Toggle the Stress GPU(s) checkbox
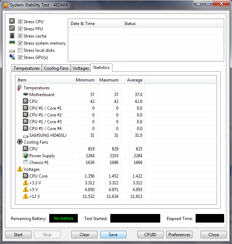Image resolution: width=232 pixels, height=244 pixels. click(20, 57)
